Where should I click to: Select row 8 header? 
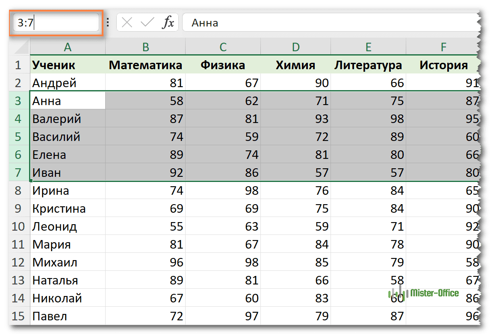click(18, 190)
